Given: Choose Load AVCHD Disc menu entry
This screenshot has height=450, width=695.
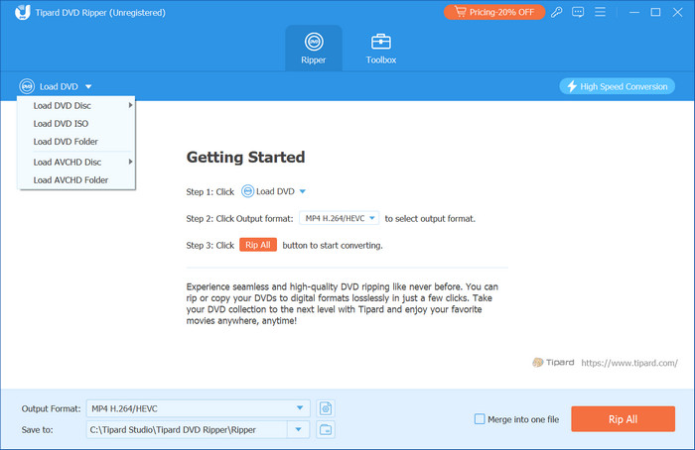Looking at the screenshot, I should tap(76, 163).
